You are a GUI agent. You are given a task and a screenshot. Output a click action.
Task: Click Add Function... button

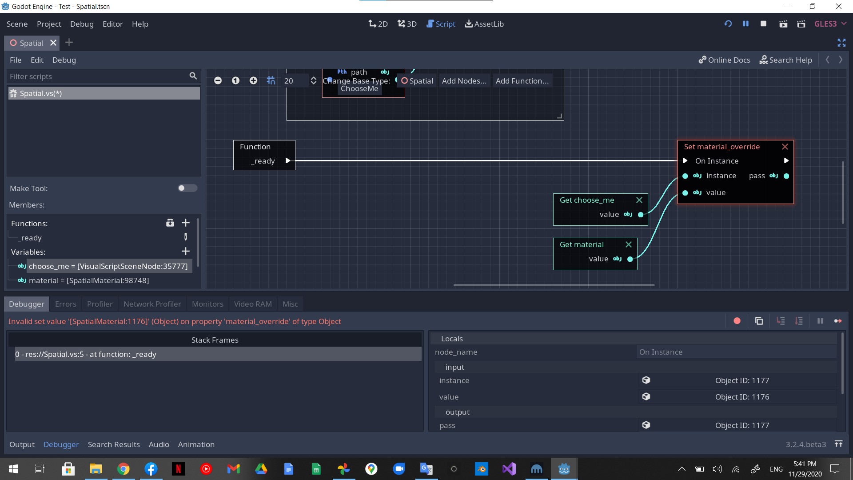[x=522, y=81]
